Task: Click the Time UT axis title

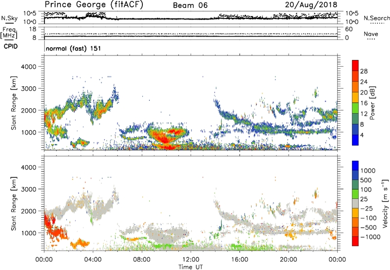Action: click(191, 267)
